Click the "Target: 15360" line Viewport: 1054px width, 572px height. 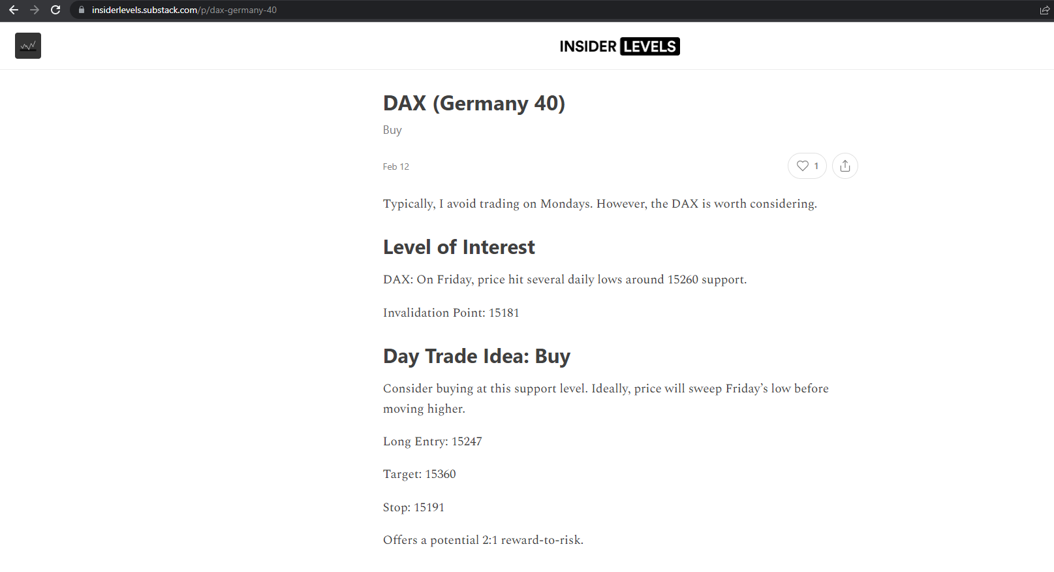(419, 474)
